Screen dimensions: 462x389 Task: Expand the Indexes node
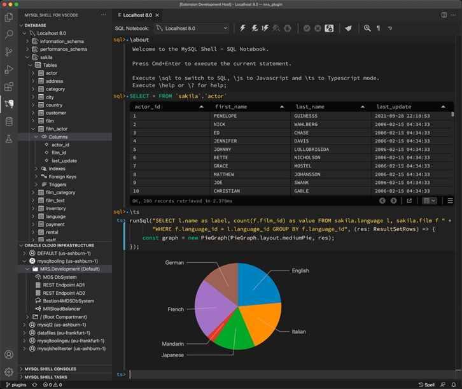point(36,169)
